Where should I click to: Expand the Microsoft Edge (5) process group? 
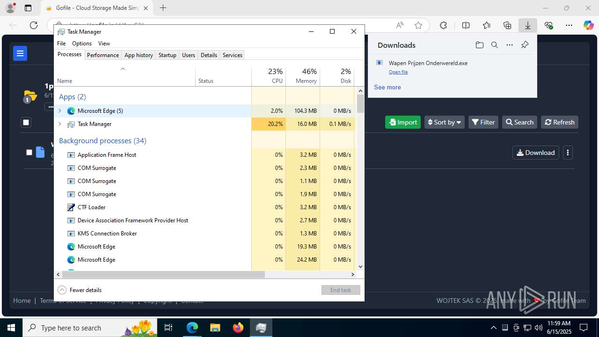point(59,111)
